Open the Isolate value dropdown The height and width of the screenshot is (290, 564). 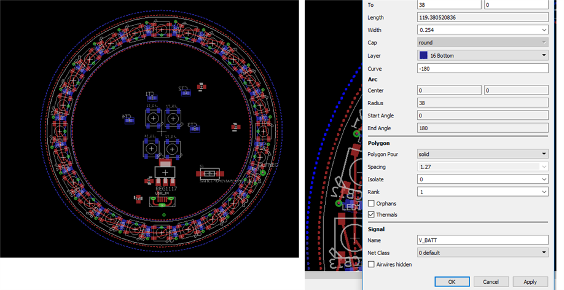544,179
